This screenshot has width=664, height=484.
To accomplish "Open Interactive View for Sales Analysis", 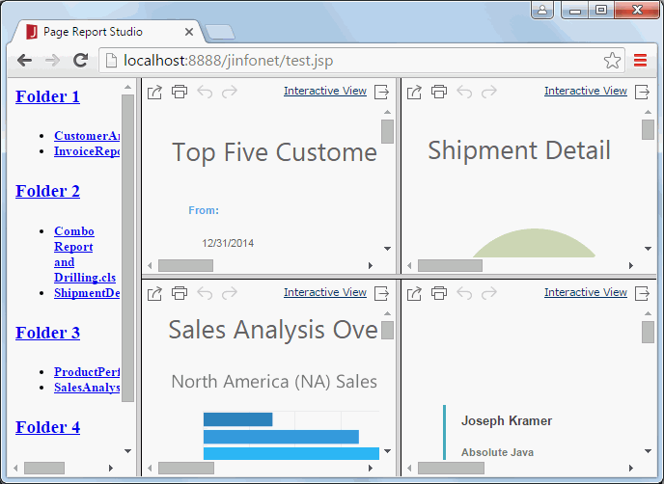I will point(325,292).
